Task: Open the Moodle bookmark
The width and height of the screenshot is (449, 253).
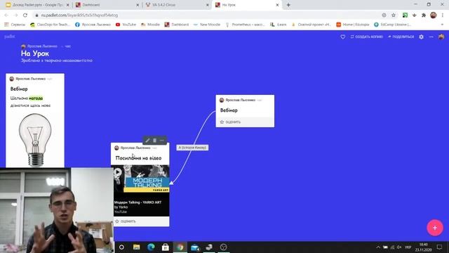Action: (150, 25)
